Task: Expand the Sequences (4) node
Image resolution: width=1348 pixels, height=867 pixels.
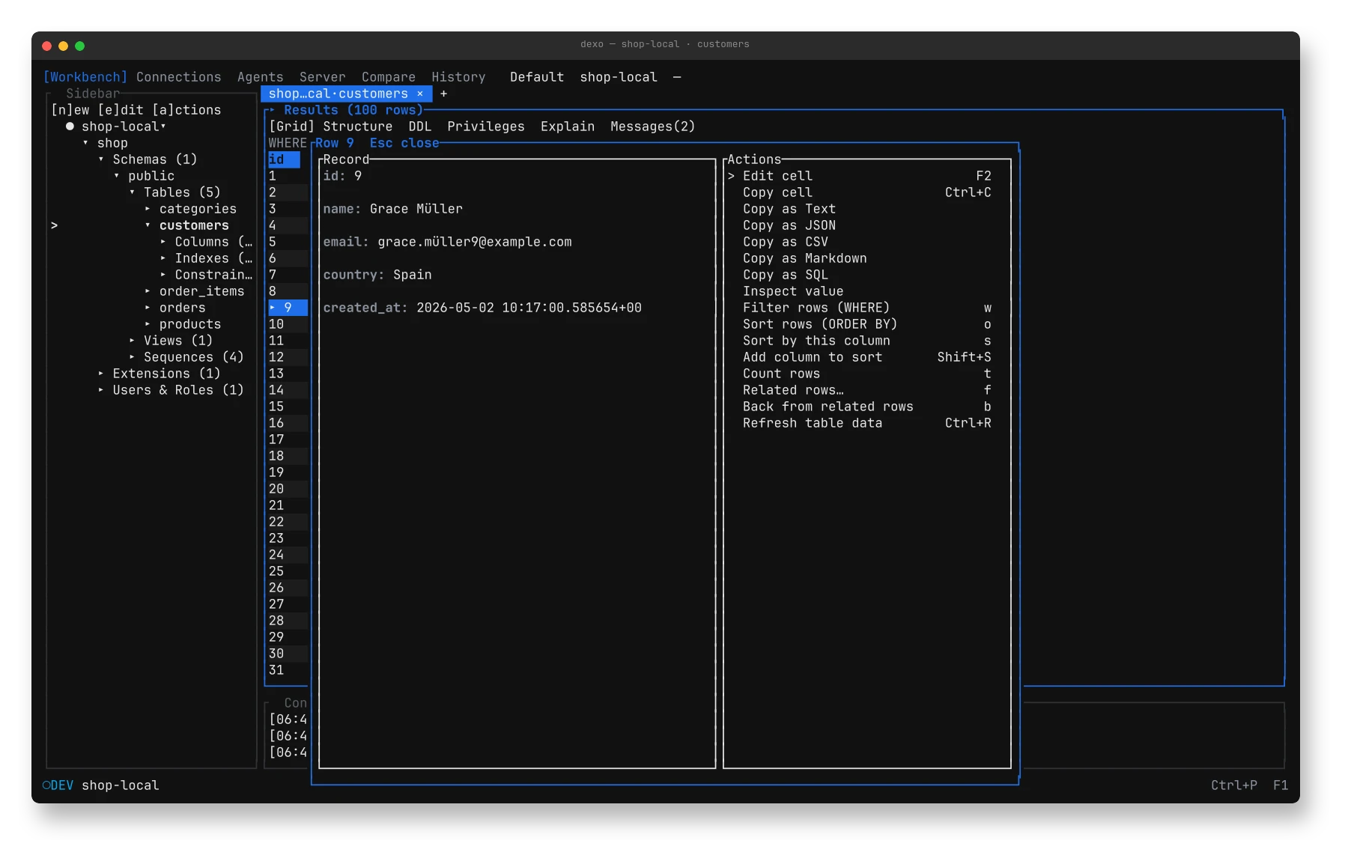Action: pos(132,357)
